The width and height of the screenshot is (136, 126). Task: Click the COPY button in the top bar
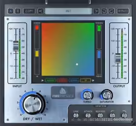[x=29, y=11]
